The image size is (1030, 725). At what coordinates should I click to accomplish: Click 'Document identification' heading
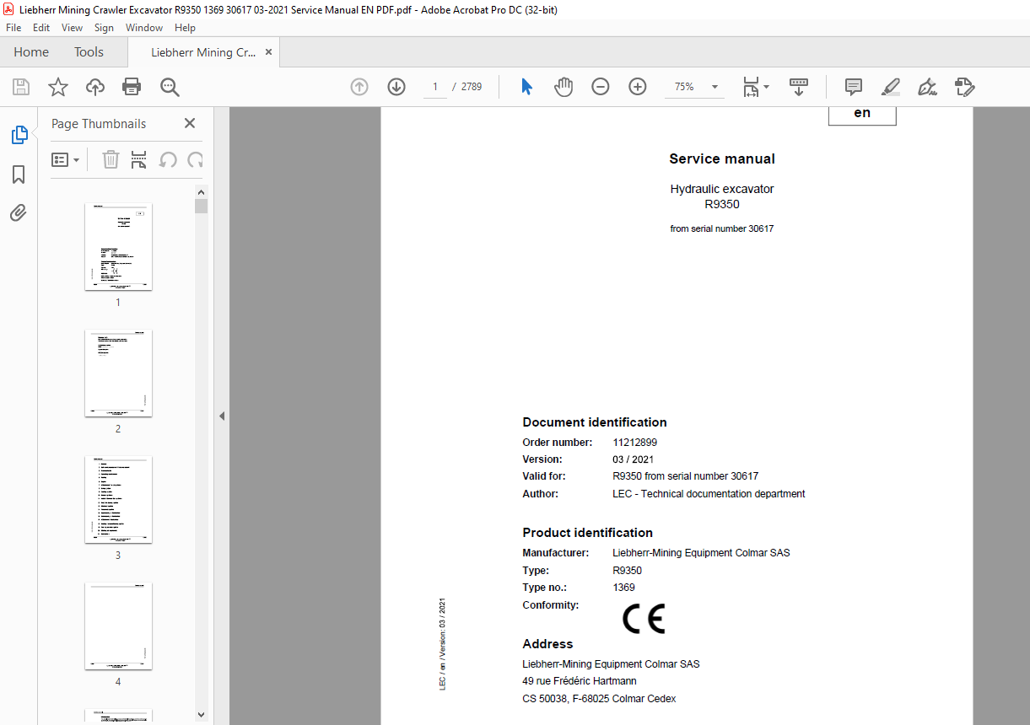595,422
